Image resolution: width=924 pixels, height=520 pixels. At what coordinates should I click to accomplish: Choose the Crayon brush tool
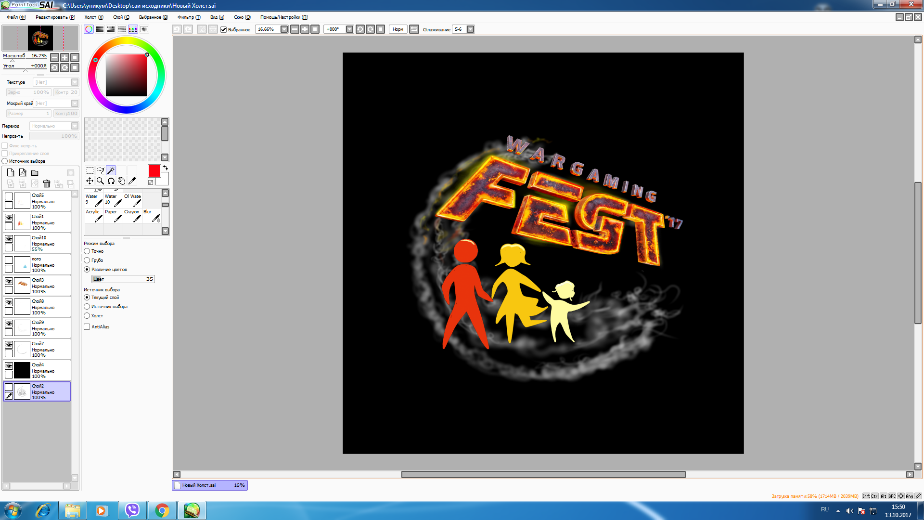tap(132, 215)
